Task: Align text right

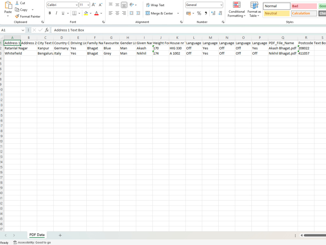Action: pyautogui.click(x=124, y=13)
